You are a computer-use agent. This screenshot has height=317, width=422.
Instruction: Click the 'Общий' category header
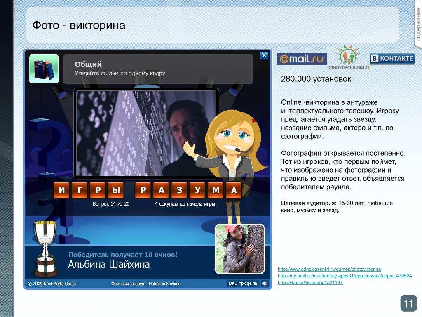coord(88,64)
